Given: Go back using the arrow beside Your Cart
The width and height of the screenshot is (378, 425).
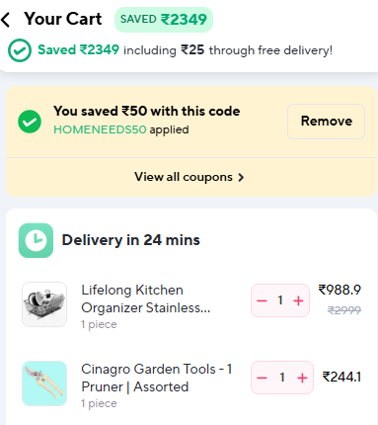Looking at the screenshot, I should pos(6,20).
